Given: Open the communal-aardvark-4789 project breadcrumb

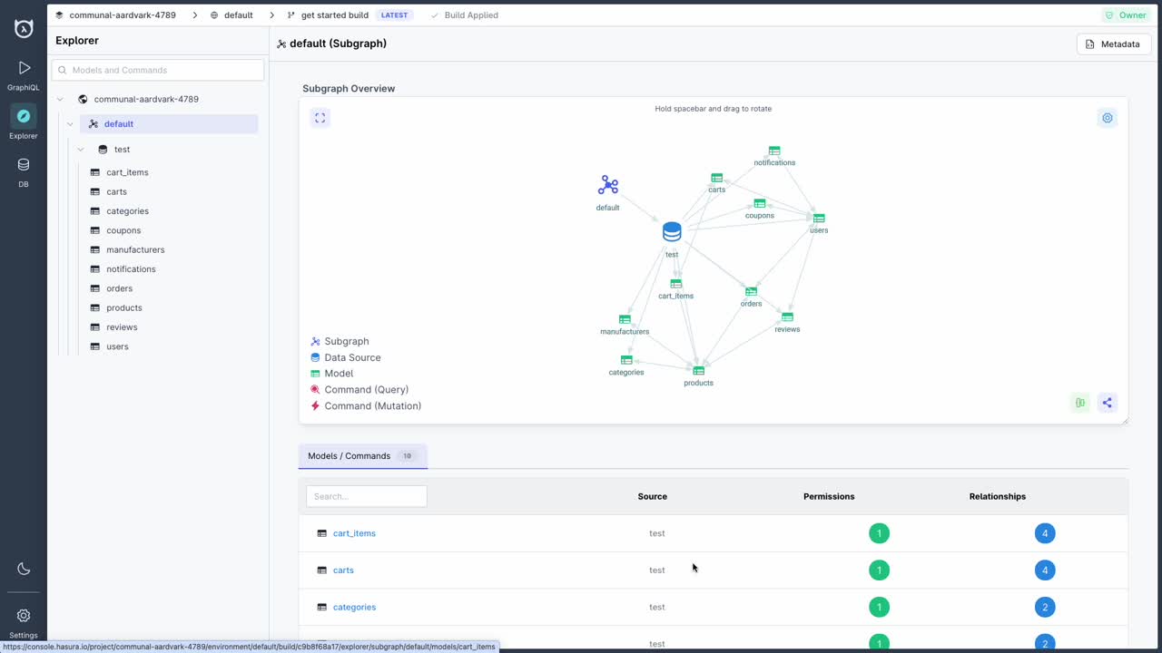Looking at the screenshot, I should coord(115,15).
